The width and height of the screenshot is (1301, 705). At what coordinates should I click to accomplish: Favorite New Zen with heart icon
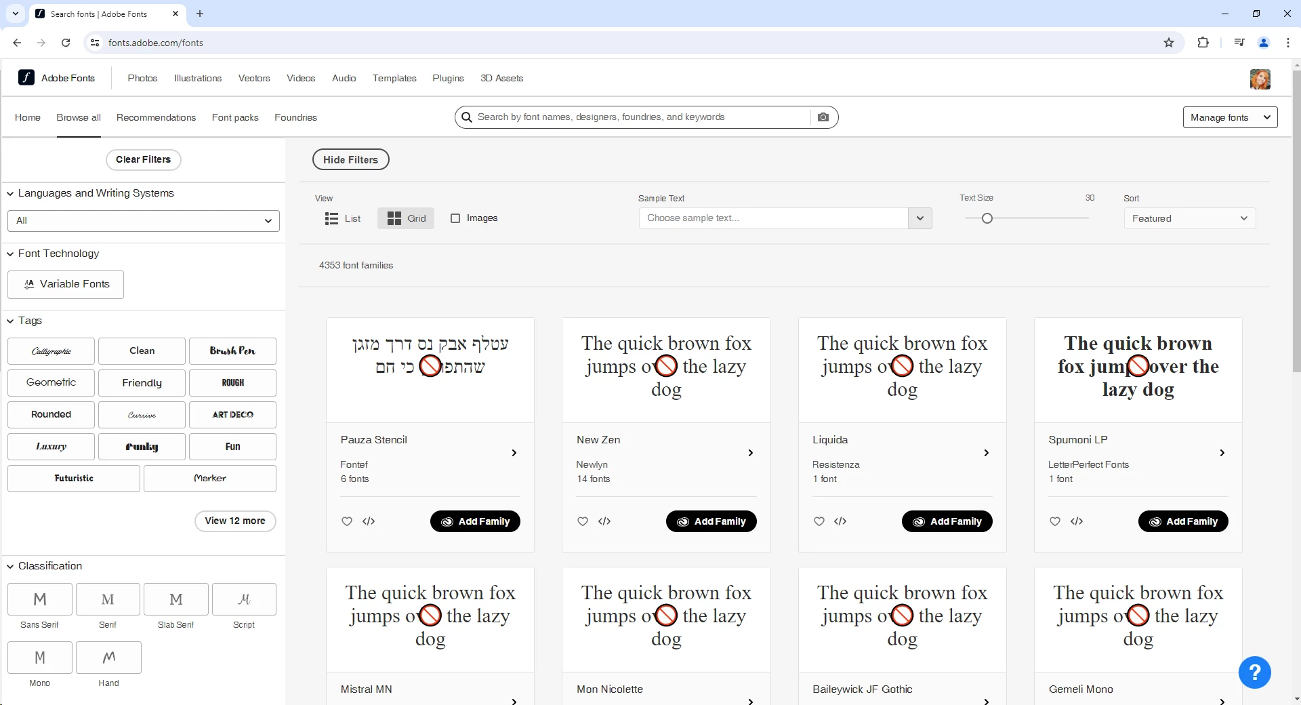pos(583,521)
